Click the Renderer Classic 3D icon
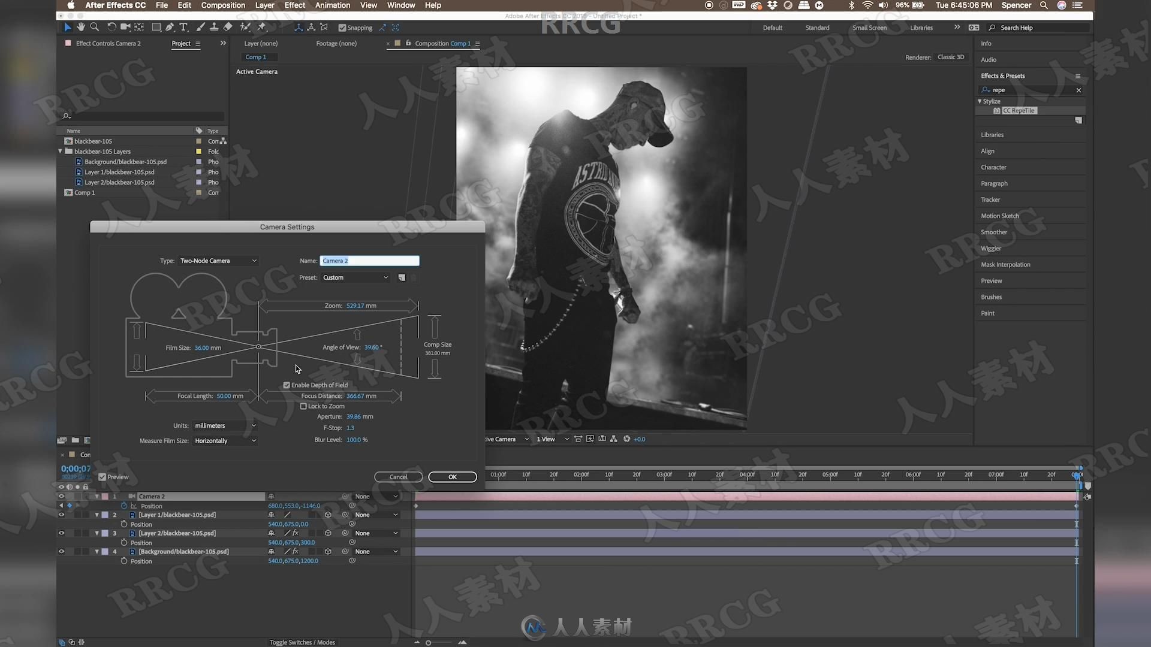 pyautogui.click(x=950, y=57)
